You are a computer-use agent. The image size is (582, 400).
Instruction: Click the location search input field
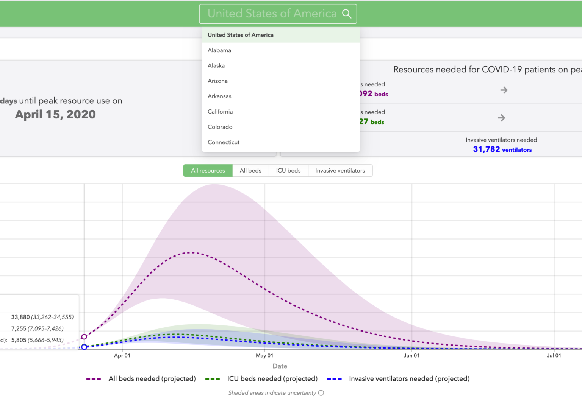point(272,14)
